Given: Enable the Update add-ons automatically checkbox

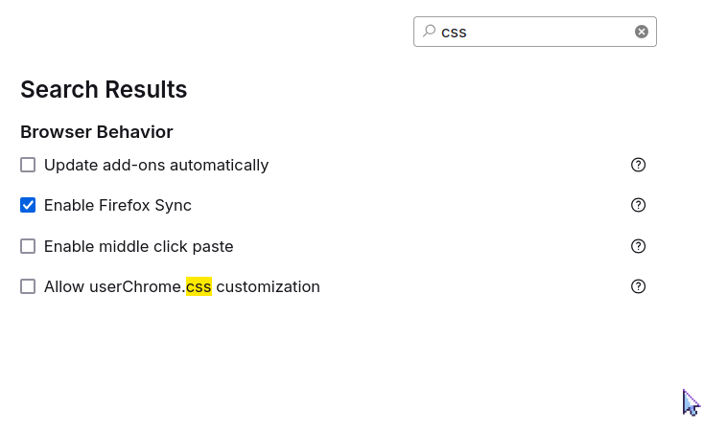Looking at the screenshot, I should 28,165.
